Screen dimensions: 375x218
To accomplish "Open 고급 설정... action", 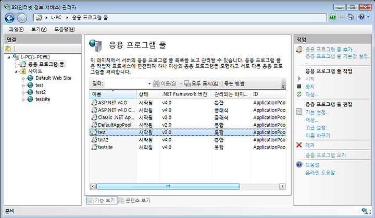I will pos(317,128).
